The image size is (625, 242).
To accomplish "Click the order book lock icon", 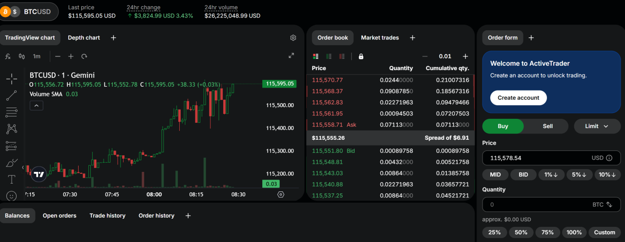I will click(x=361, y=56).
